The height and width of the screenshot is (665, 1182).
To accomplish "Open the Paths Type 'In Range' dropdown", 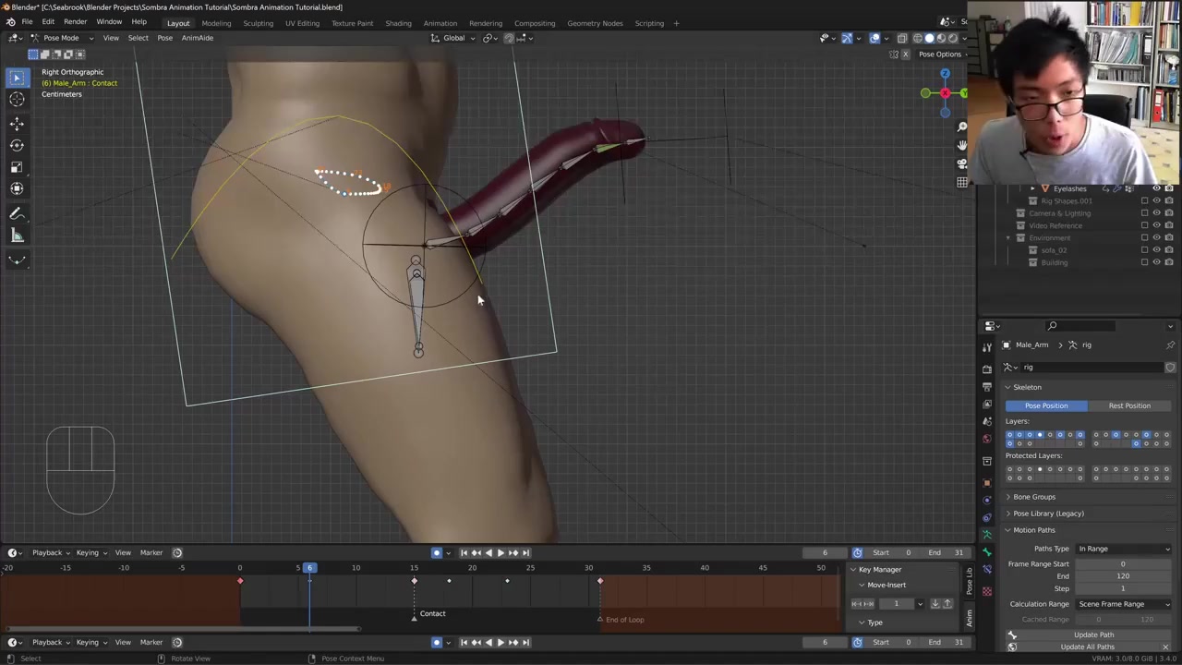I will 1123,549.
